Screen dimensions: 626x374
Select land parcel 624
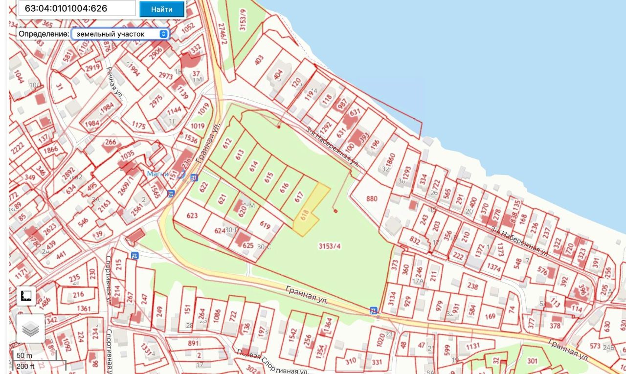(x=220, y=230)
